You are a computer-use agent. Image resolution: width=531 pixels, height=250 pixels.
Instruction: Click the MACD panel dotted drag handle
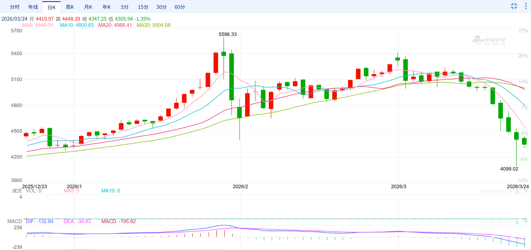coord(496,222)
